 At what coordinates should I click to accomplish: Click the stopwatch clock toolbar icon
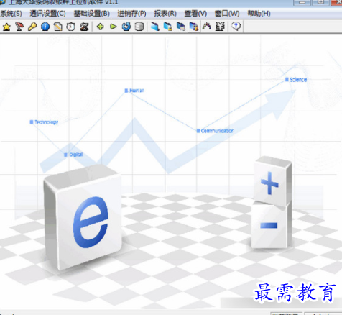71,27
